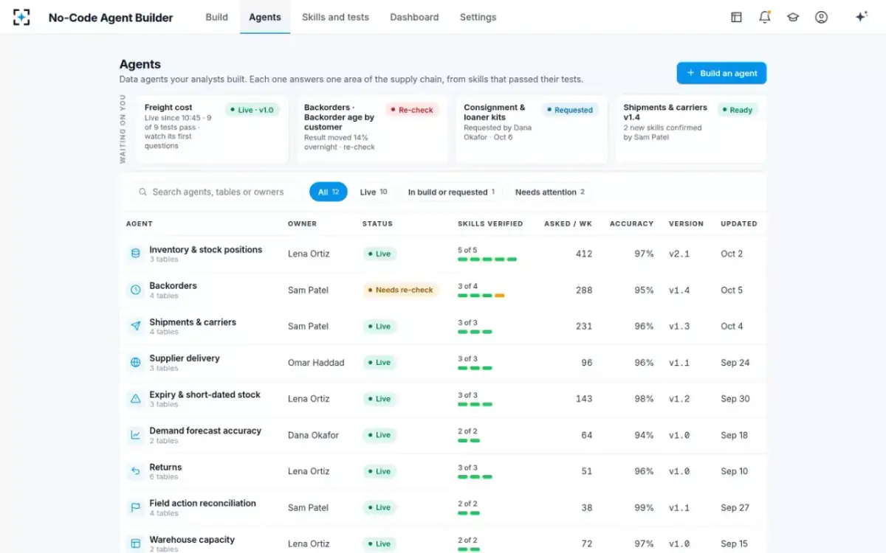Select the Agents tab
Viewport: 886px width, 553px height.
(x=265, y=17)
